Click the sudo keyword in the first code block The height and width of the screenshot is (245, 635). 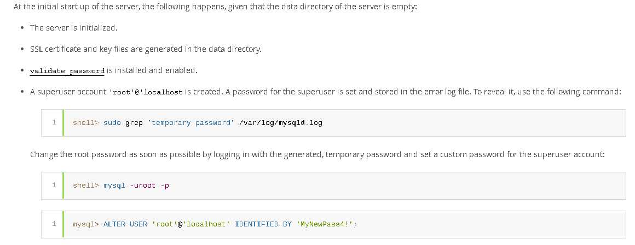112,123
